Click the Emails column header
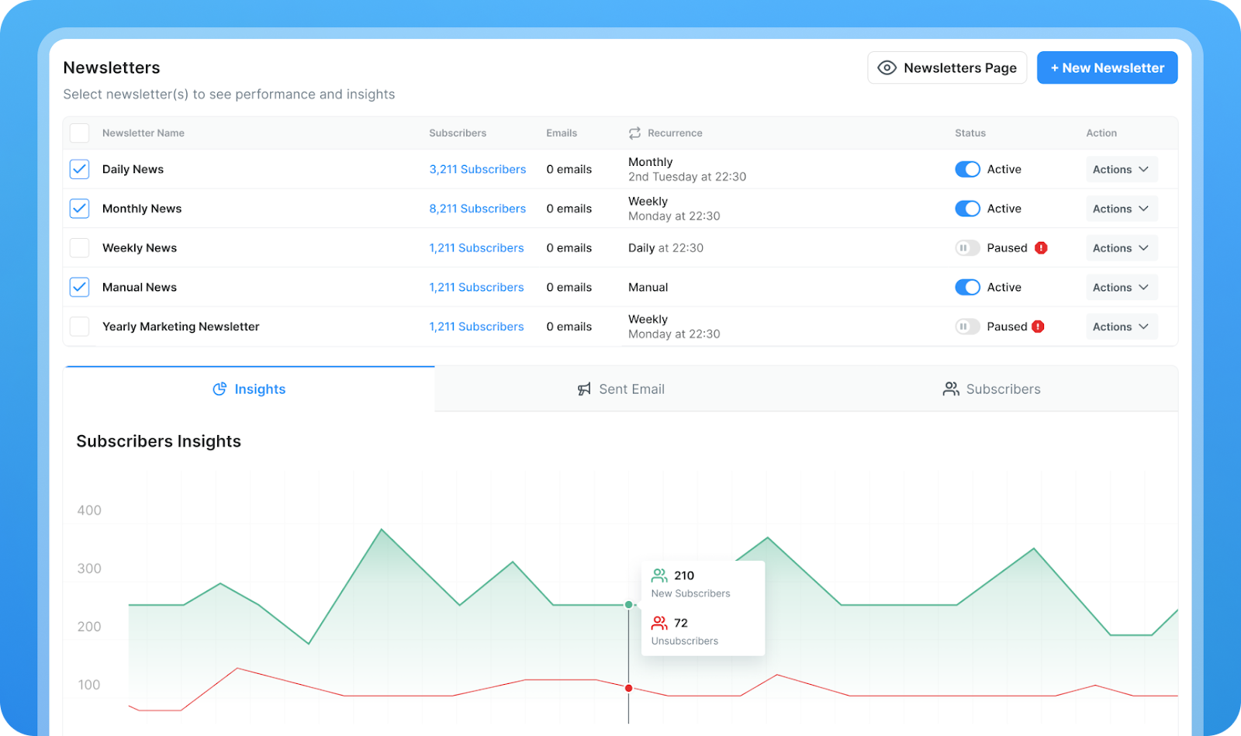This screenshot has height=736, width=1241. [x=562, y=133]
